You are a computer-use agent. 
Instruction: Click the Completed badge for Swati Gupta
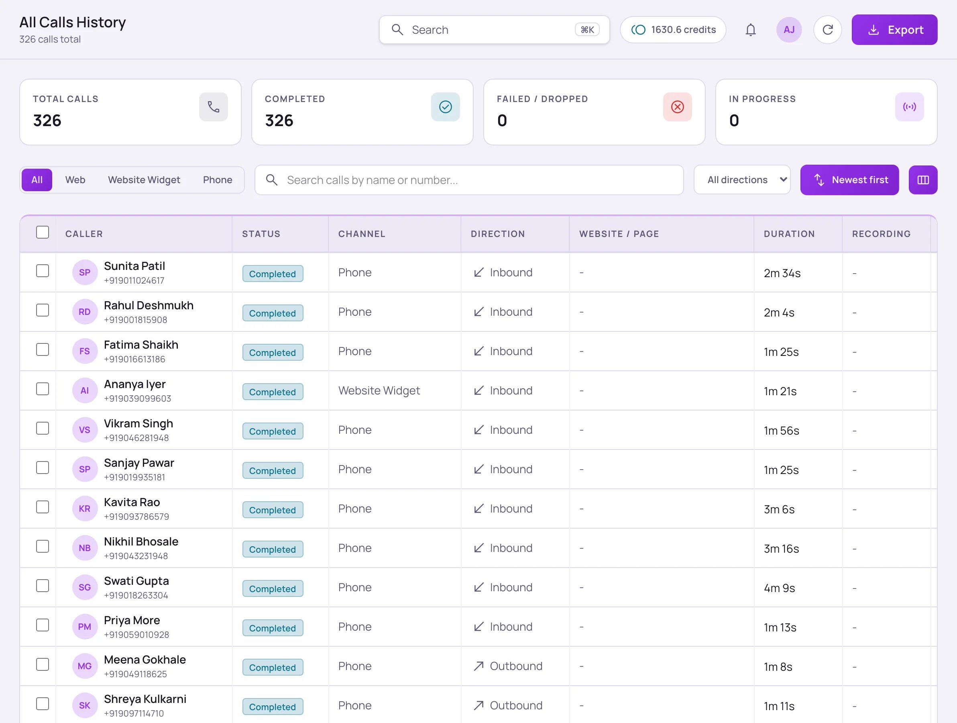(273, 589)
